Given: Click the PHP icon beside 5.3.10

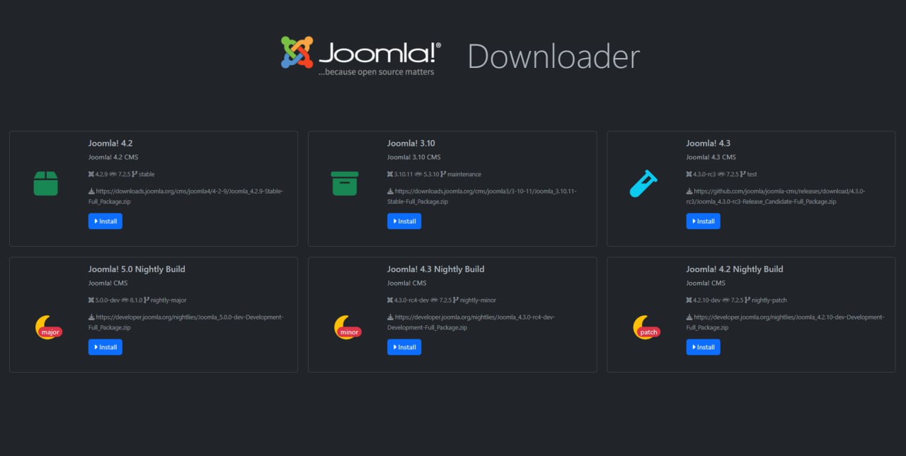Looking at the screenshot, I should pos(418,174).
